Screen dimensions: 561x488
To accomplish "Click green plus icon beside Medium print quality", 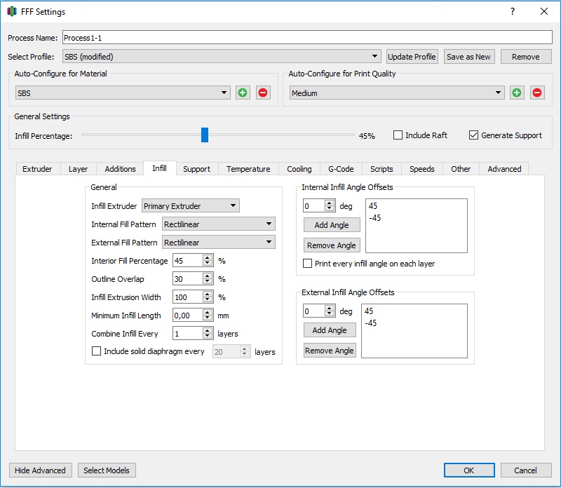I will coord(517,93).
